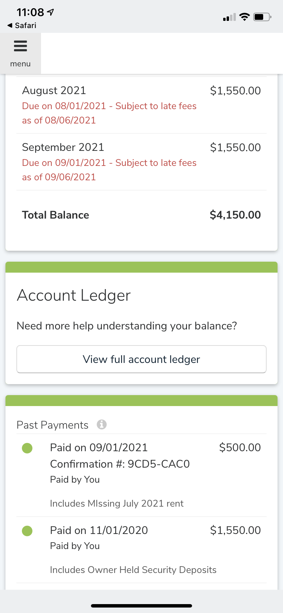Viewport: 283px width, 613px height.
Task: Tap the battery status icon
Action: (262, 17)
